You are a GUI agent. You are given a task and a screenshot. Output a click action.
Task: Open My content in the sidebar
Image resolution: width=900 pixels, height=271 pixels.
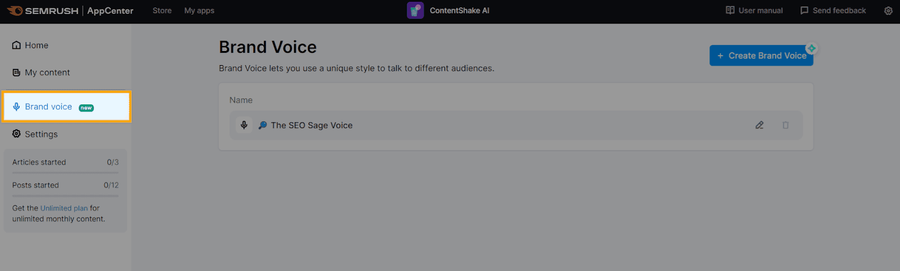[47, 72]
